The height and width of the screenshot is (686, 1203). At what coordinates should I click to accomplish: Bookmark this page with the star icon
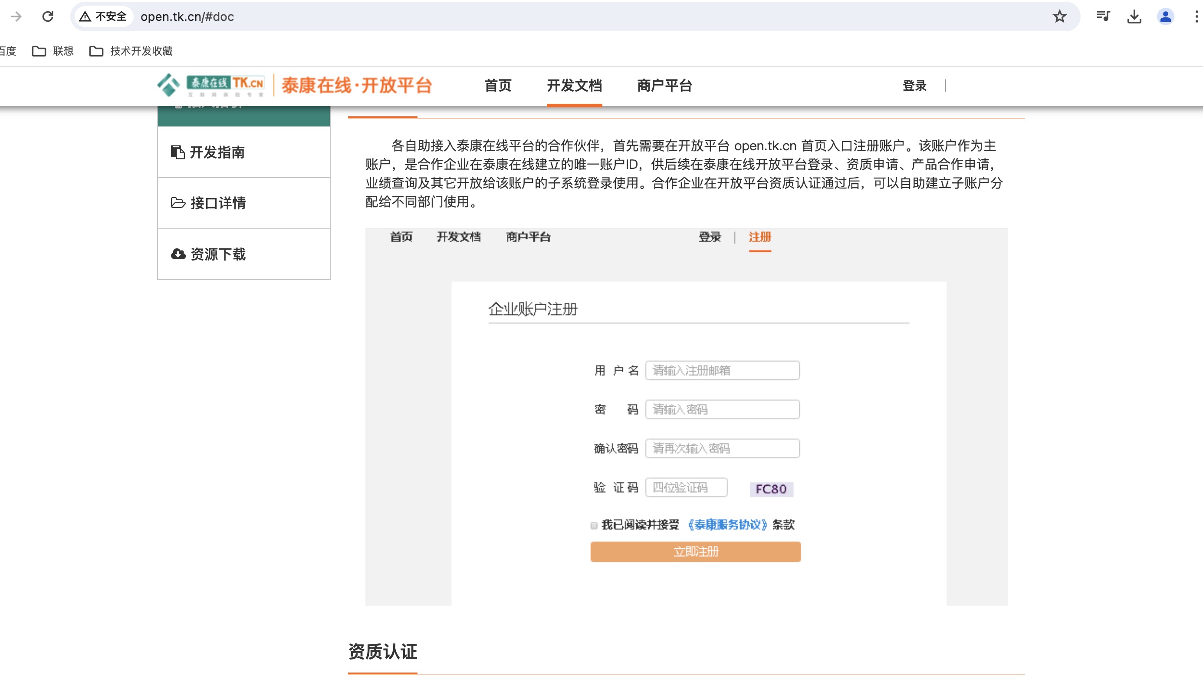pos(1059,16)
